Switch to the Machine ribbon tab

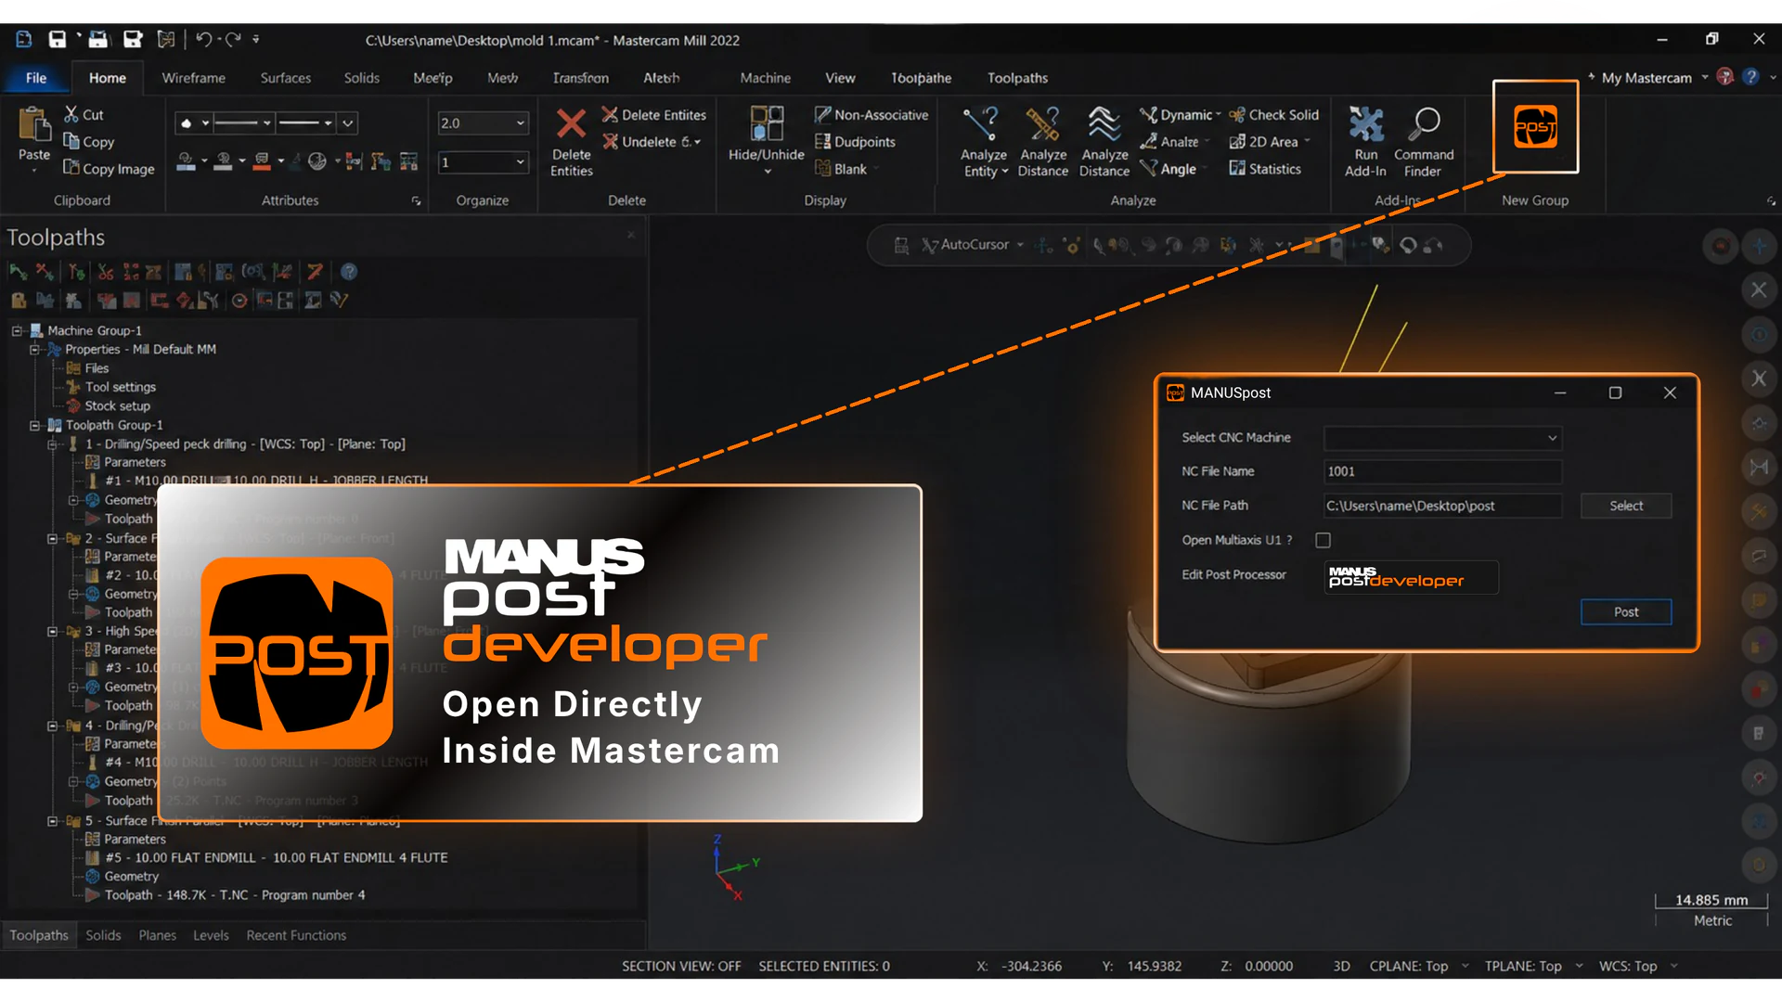click(x=765, y=78)
